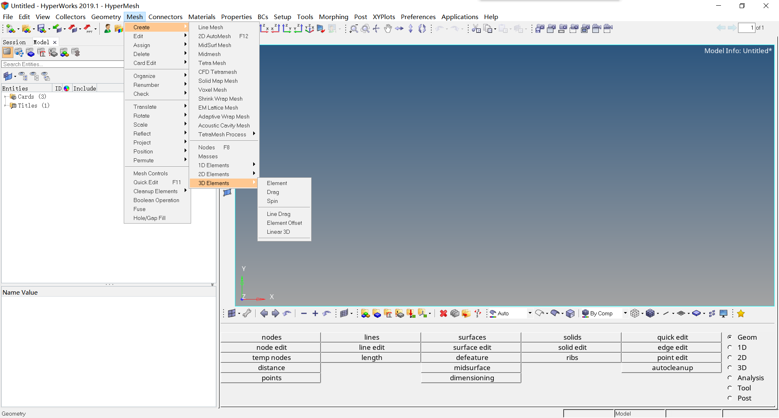Image resolution: width=779 pixels, height=418 pixels.
Task: Select the 3D radio button
Action: coord(730,368)
